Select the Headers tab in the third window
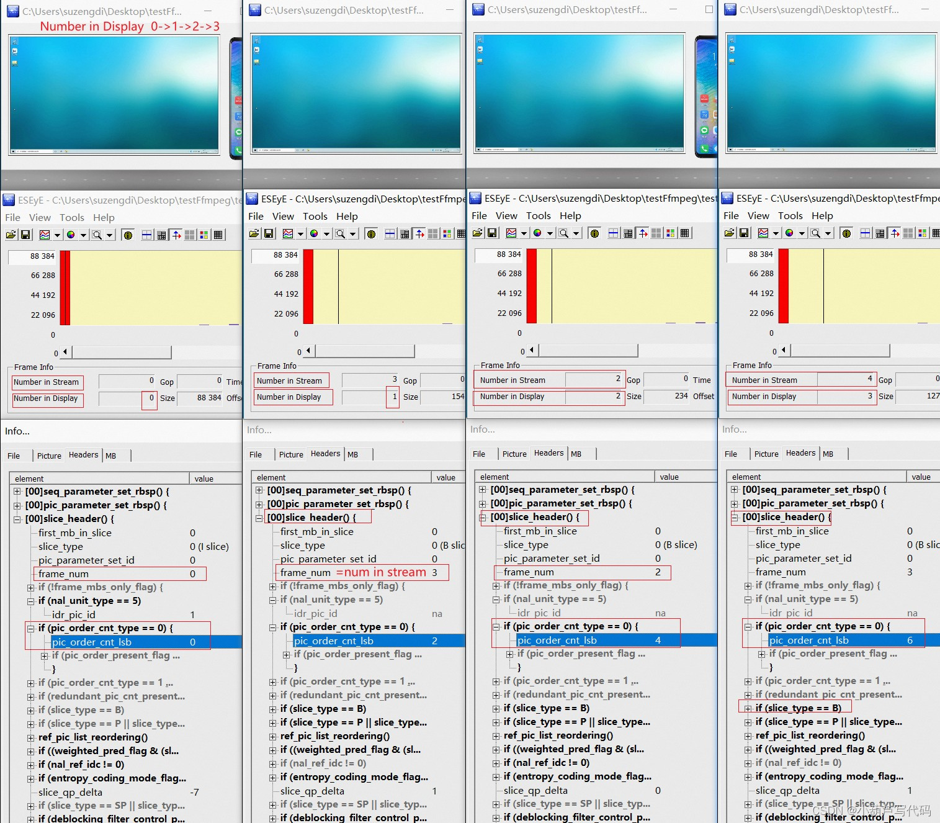This screenshot has height=823, width=940. [x=548, y=453]
